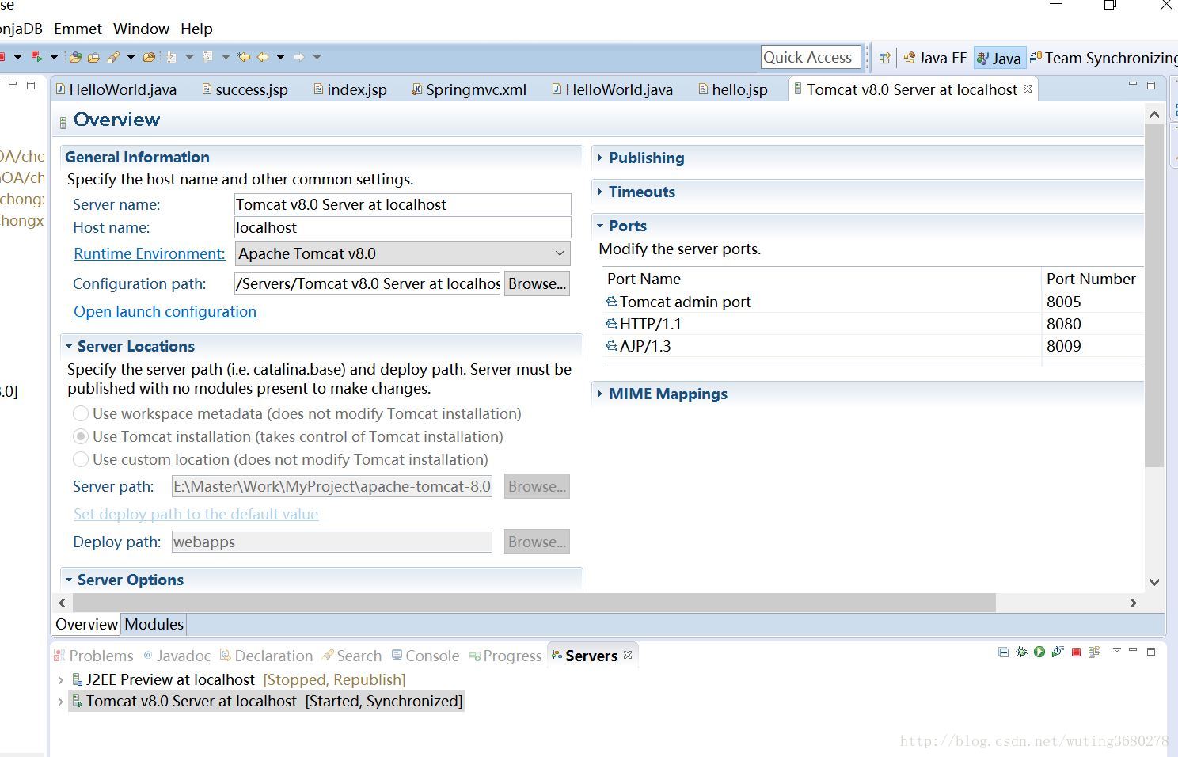Open the Help menu
This screenshot has width=1178, height=757.
[196, 29]
